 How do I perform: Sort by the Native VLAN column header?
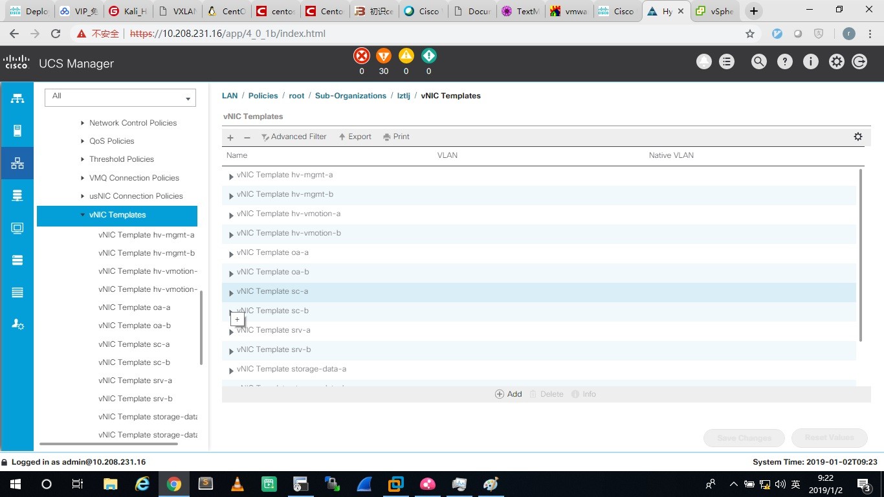[x=671, y=155]
